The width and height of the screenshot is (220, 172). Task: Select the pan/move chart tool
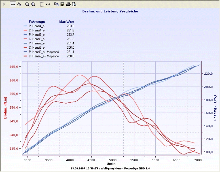13,4
